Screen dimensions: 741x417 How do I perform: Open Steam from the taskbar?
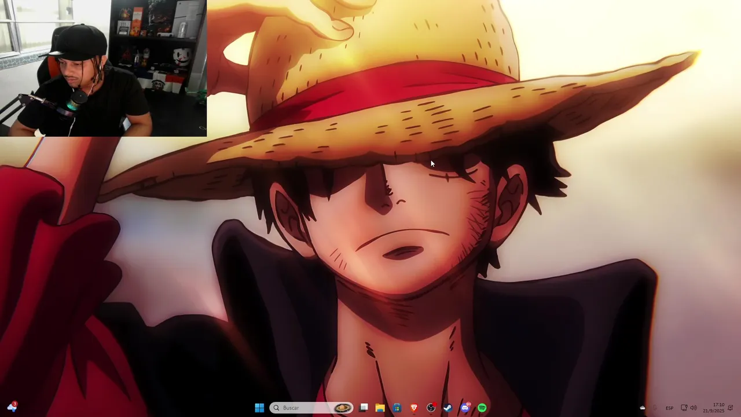click(447, 408)
